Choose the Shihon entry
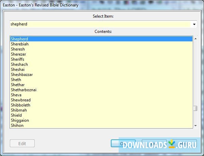The height and width of the screenshot is (156, 204). 101,125
